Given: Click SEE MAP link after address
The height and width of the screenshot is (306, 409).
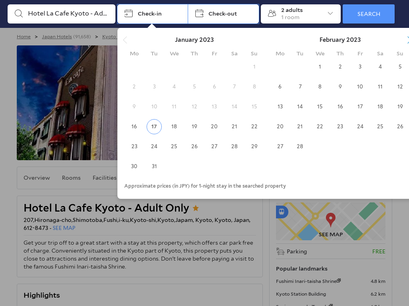Looking at the screenshot, I should [x=64, y=228].
